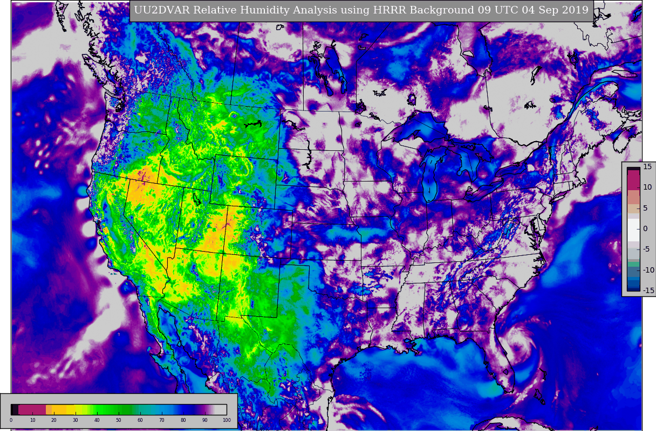Viewport: 656px width, 431px height.
Task: Click the '60' label on humidity scale
Action: coord(140,420)
